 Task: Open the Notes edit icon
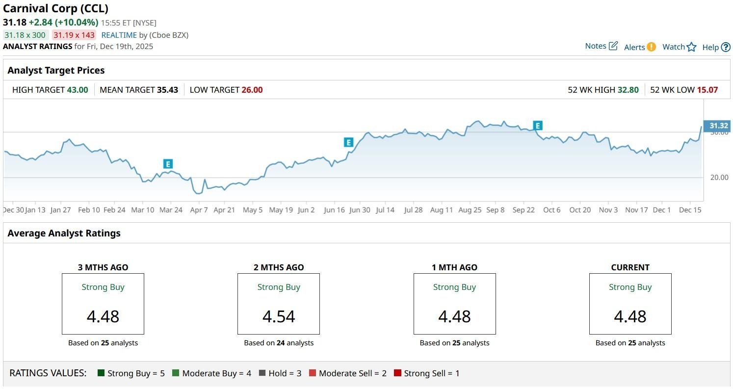coord(613,46)
